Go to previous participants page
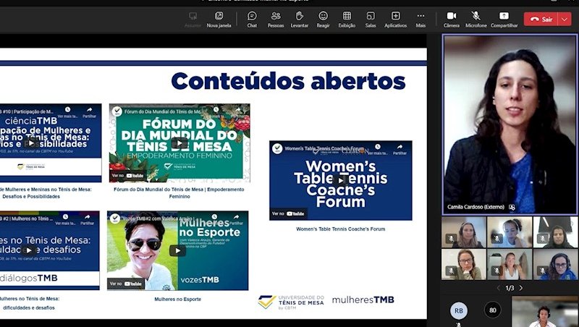This screenshot has width=579, height=327. (498, 288)
